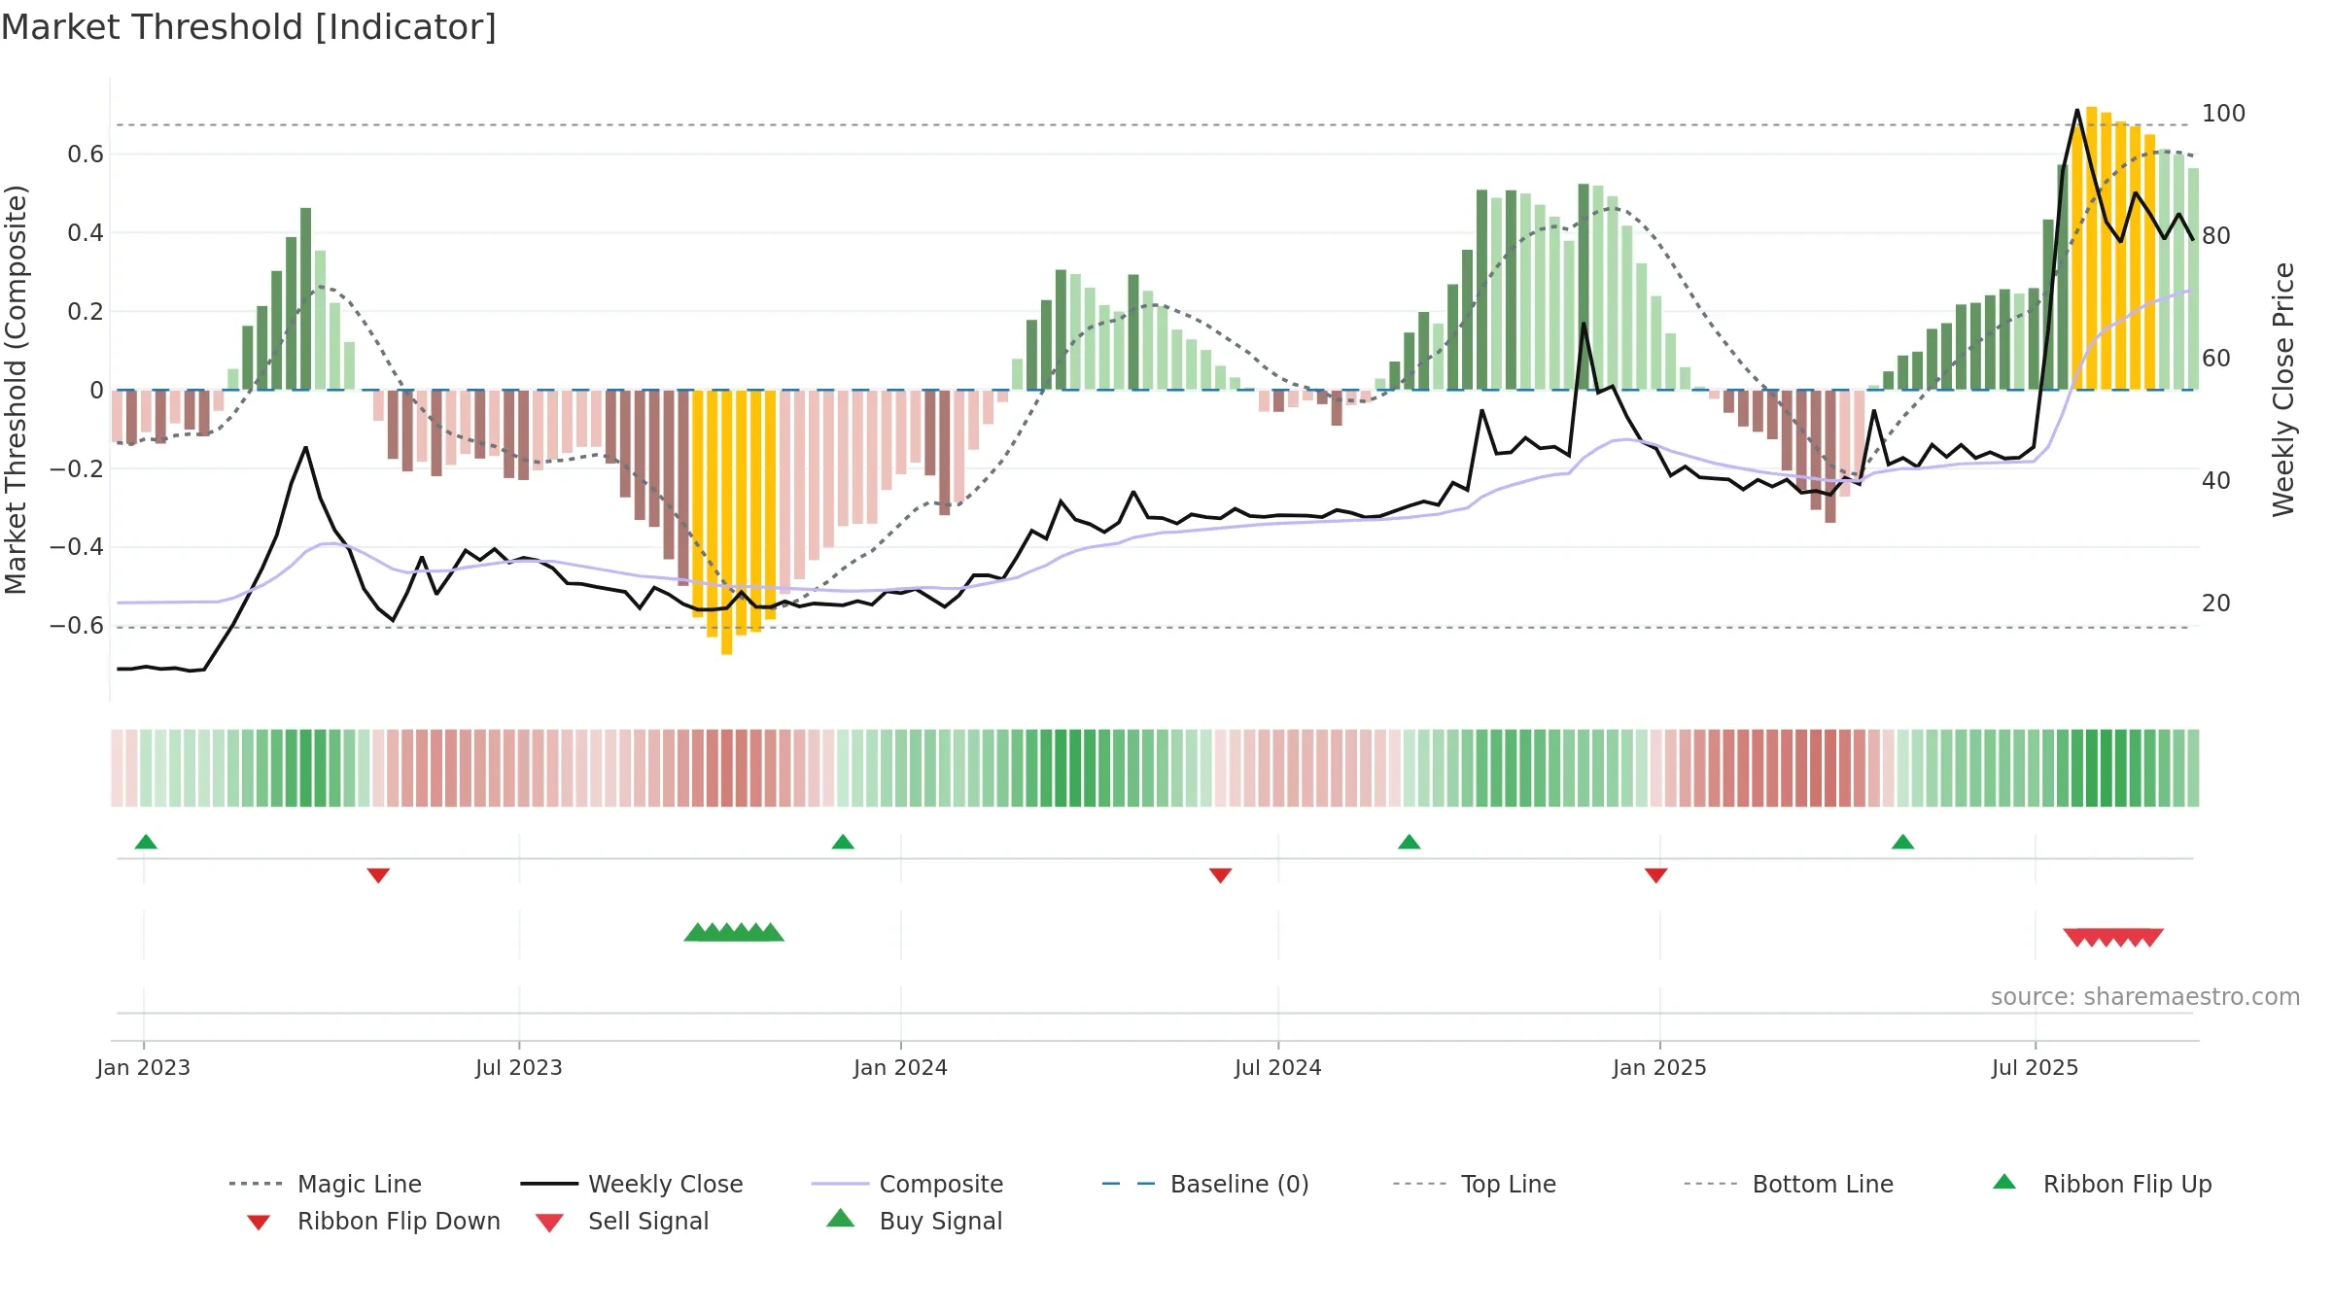Screen dimensions: 2333x1312
Task: Click the ribbon flip down marker at Jan 2025
Action: pyautogui.click(x=1656, y=876)
